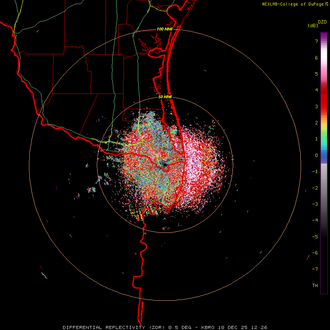Click the -2 tick label on the scale
Viewport: 330px width, 330px height.
(315, 188)
